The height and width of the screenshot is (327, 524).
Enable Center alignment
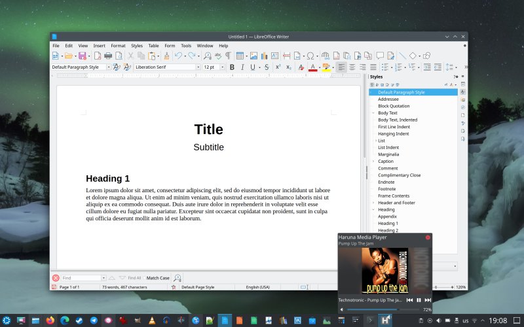click(x=352, y=67)
